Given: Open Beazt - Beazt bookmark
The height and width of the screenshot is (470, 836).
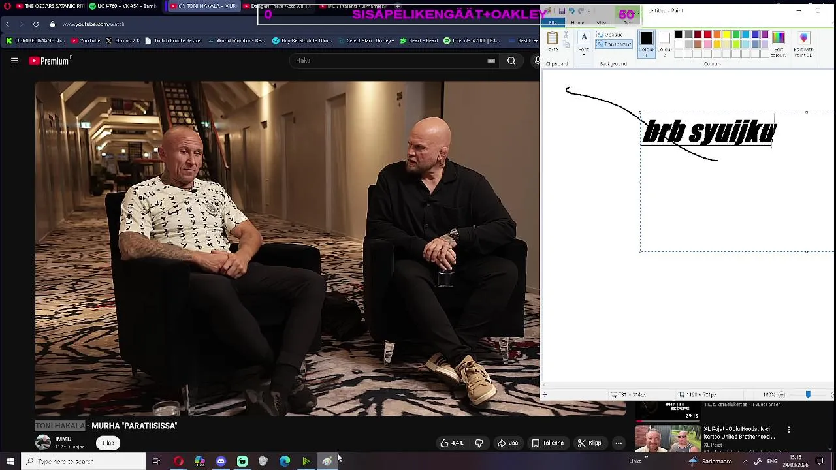Looking at the screenshot, I should click(x=419, y=40).
